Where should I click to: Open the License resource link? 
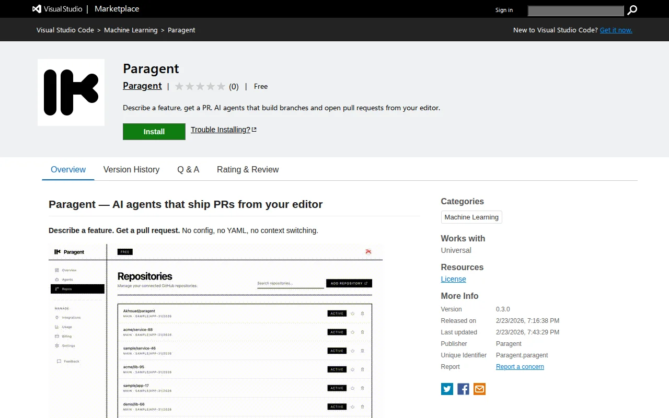point(454,279)
